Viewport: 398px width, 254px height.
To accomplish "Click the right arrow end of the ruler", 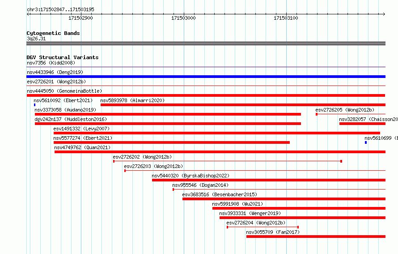I will 384,14.
